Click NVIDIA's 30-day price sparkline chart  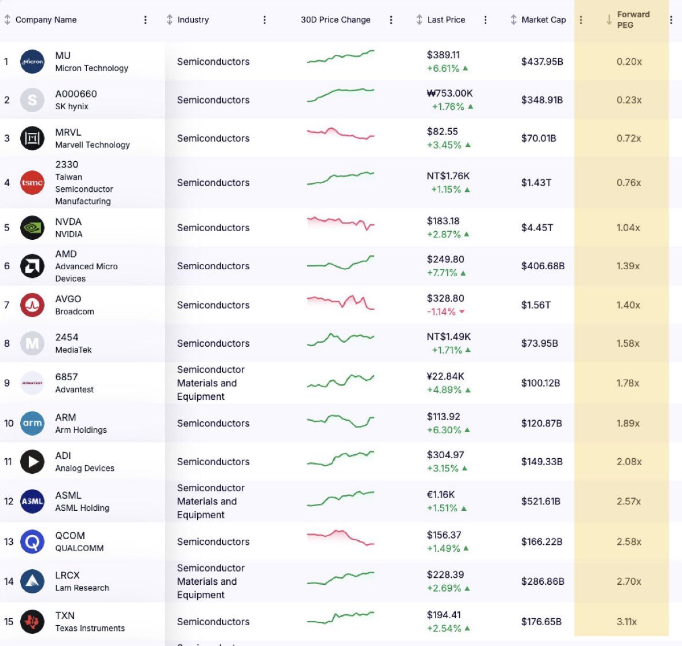click(341, 223)
